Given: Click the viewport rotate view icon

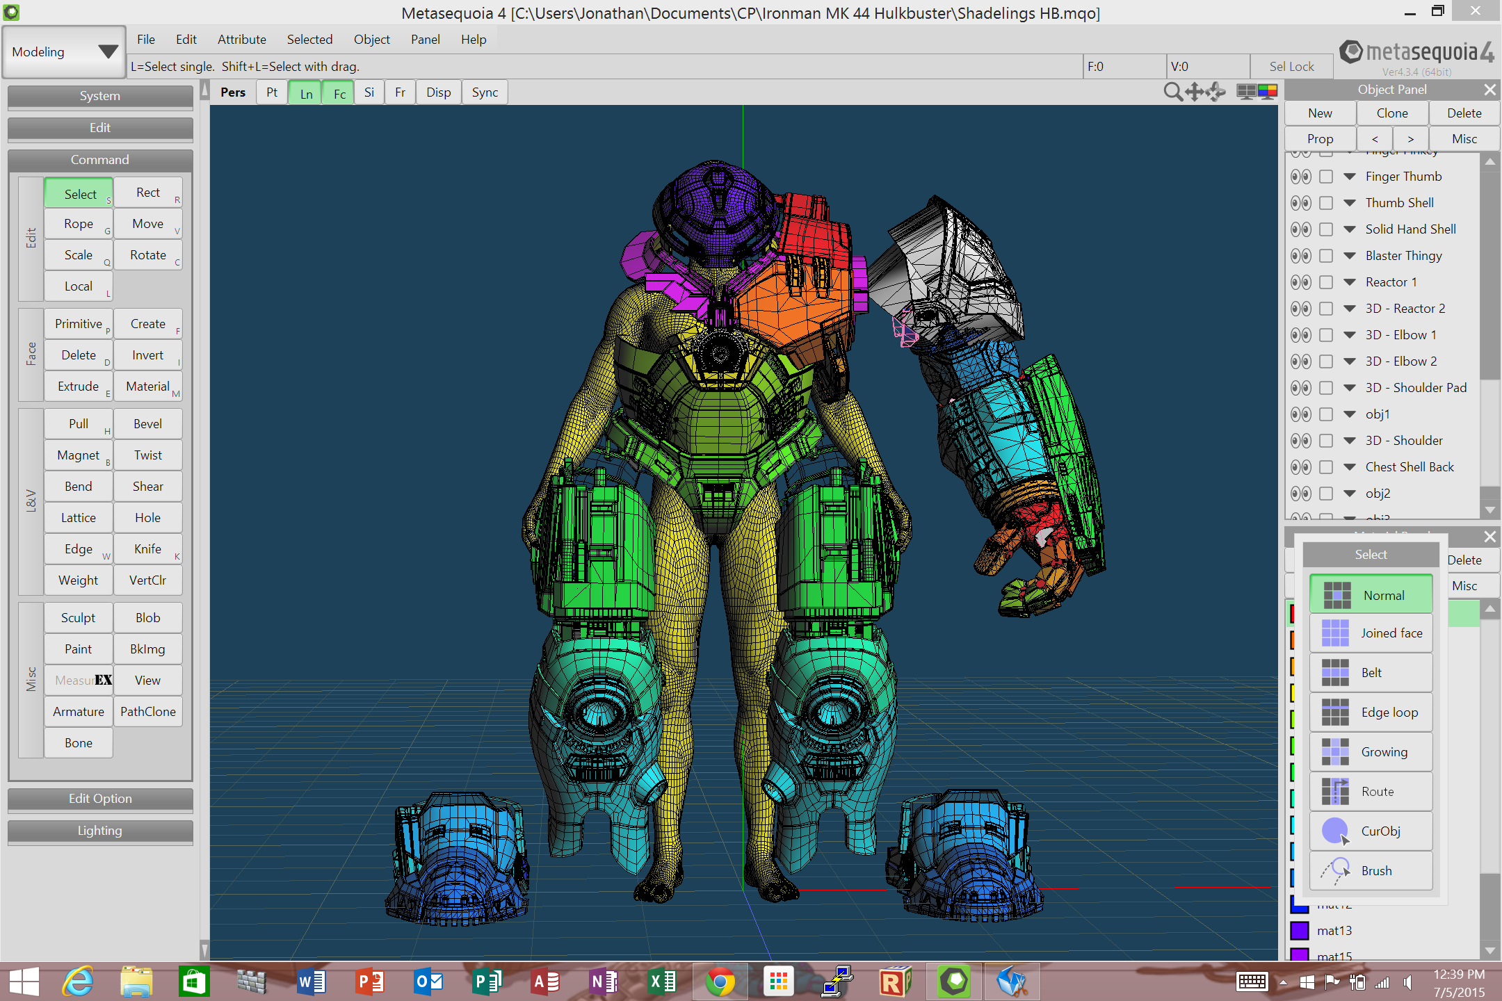Looking at the screenshot, I should [x=1216, y=92].
